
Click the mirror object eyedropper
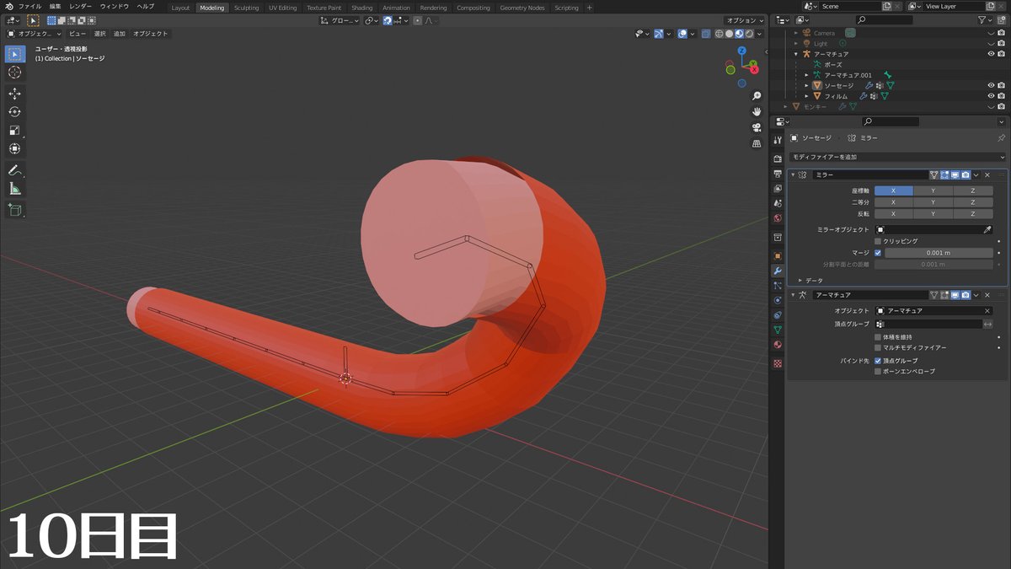(987, 229)
